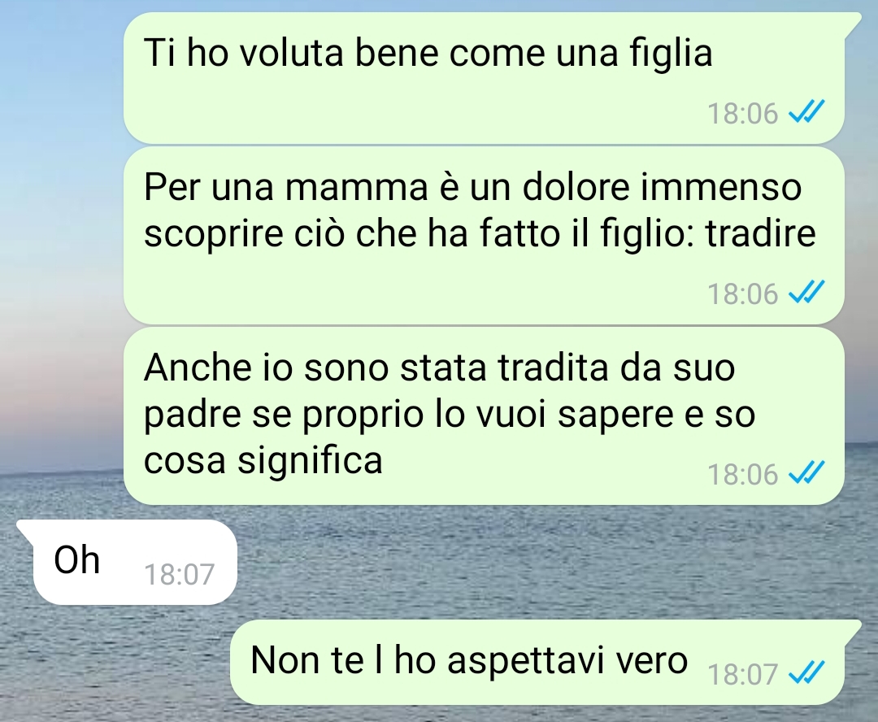Tap double checkmark on dolore immenso message
The image size is (878, 722).
pos(806,292)
